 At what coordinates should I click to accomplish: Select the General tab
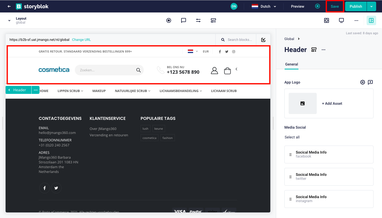coord(291,64)
